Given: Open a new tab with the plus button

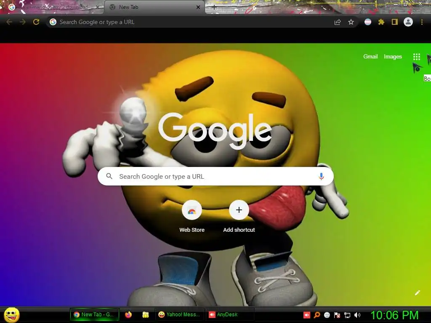Looking at the screenshot, I should coord(214,8).
